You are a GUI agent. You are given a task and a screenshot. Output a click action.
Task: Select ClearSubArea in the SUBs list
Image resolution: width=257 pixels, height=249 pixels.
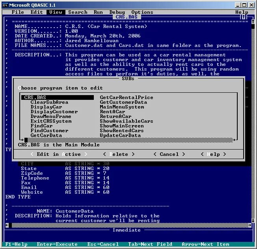pos(49,102)
